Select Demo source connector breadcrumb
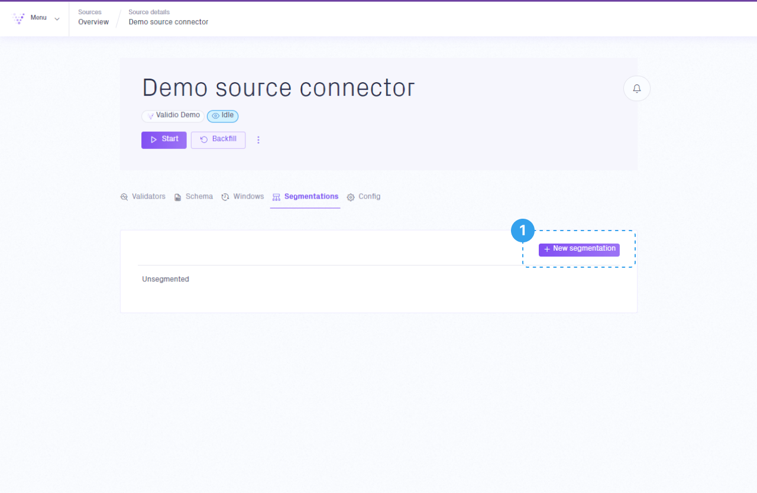This screenshot has width=757, height=493. 169,22
